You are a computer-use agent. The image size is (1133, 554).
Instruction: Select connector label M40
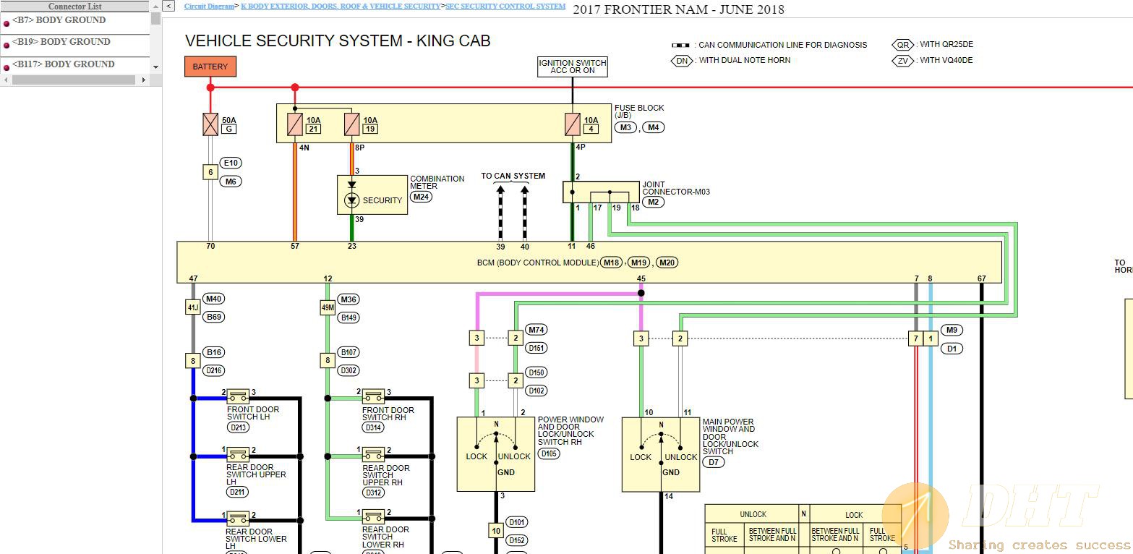tap(214, 299)
